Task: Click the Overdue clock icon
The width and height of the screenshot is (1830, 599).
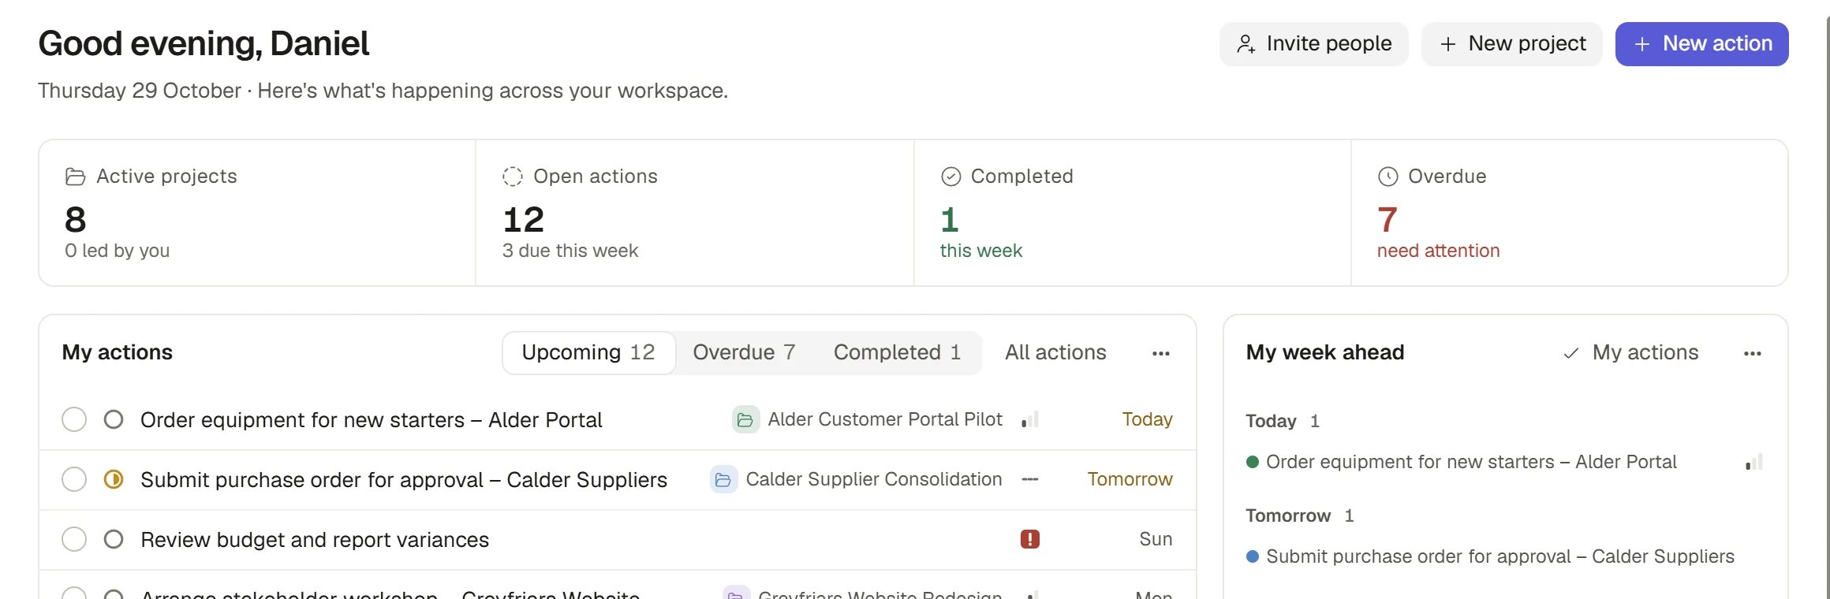Action: (1388, 177)
